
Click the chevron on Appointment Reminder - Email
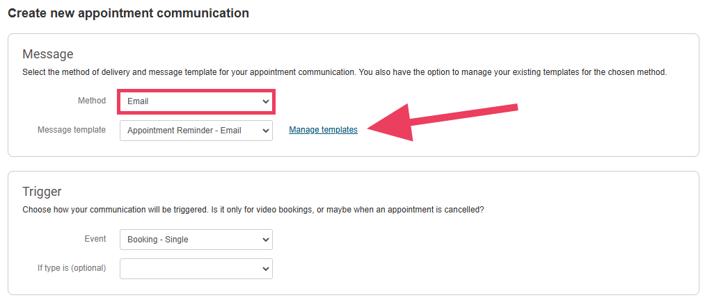click(x=265, y=131)
